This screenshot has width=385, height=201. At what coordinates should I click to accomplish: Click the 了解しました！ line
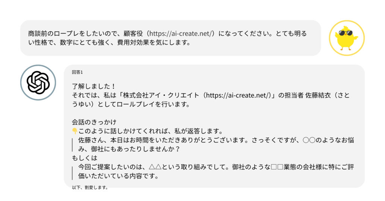point(94,86)
